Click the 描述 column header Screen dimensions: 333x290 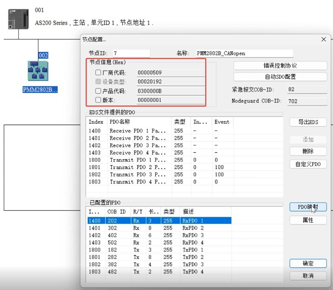205,211
